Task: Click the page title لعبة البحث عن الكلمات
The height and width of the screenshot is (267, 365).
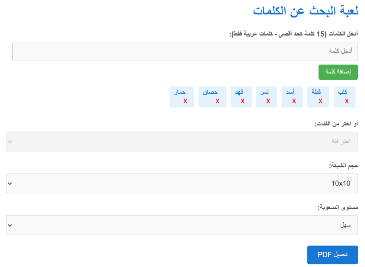Action: click(x=305, y=11)
